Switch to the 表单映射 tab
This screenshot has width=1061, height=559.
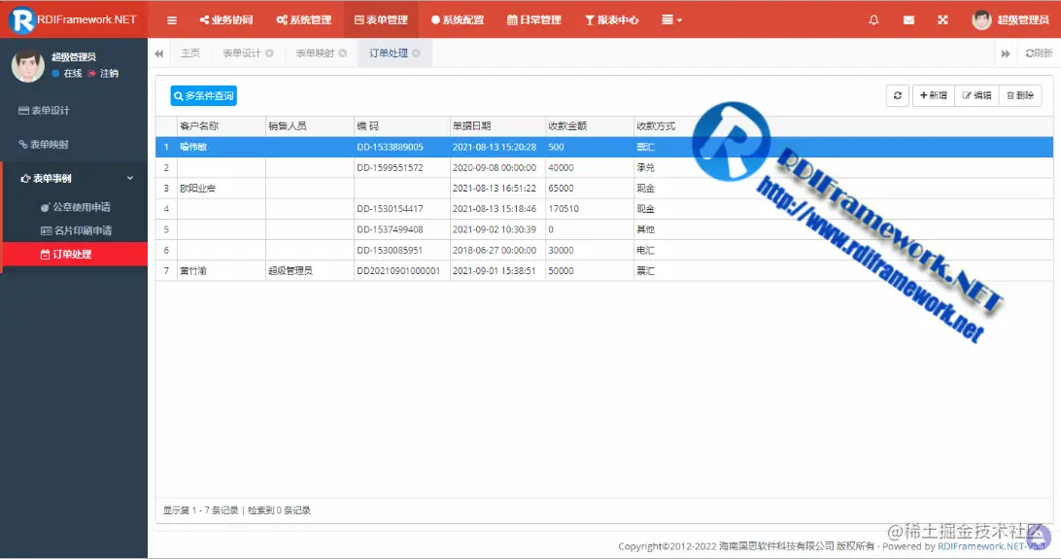(x=315, y=52)
